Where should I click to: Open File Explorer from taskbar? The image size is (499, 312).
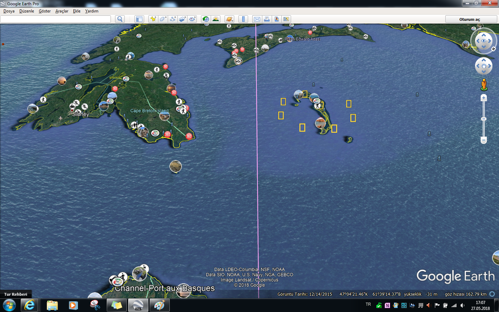tap(52, 305)
